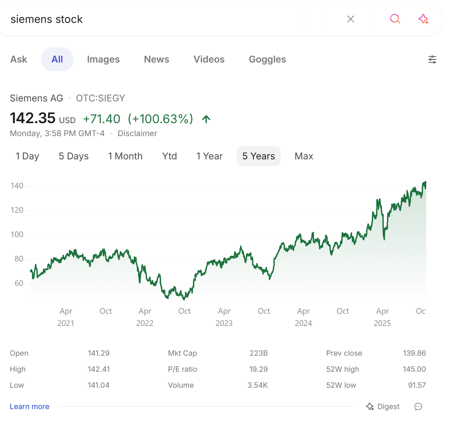Click the High value 142.41
This screenshot has width=456, height=427.
click(x=99, y=369)
